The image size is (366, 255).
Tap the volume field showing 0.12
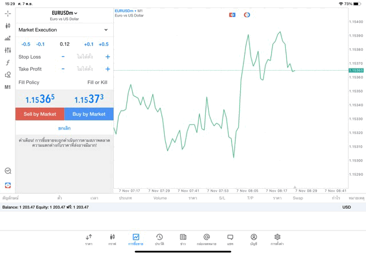click(x=64, y=44)
